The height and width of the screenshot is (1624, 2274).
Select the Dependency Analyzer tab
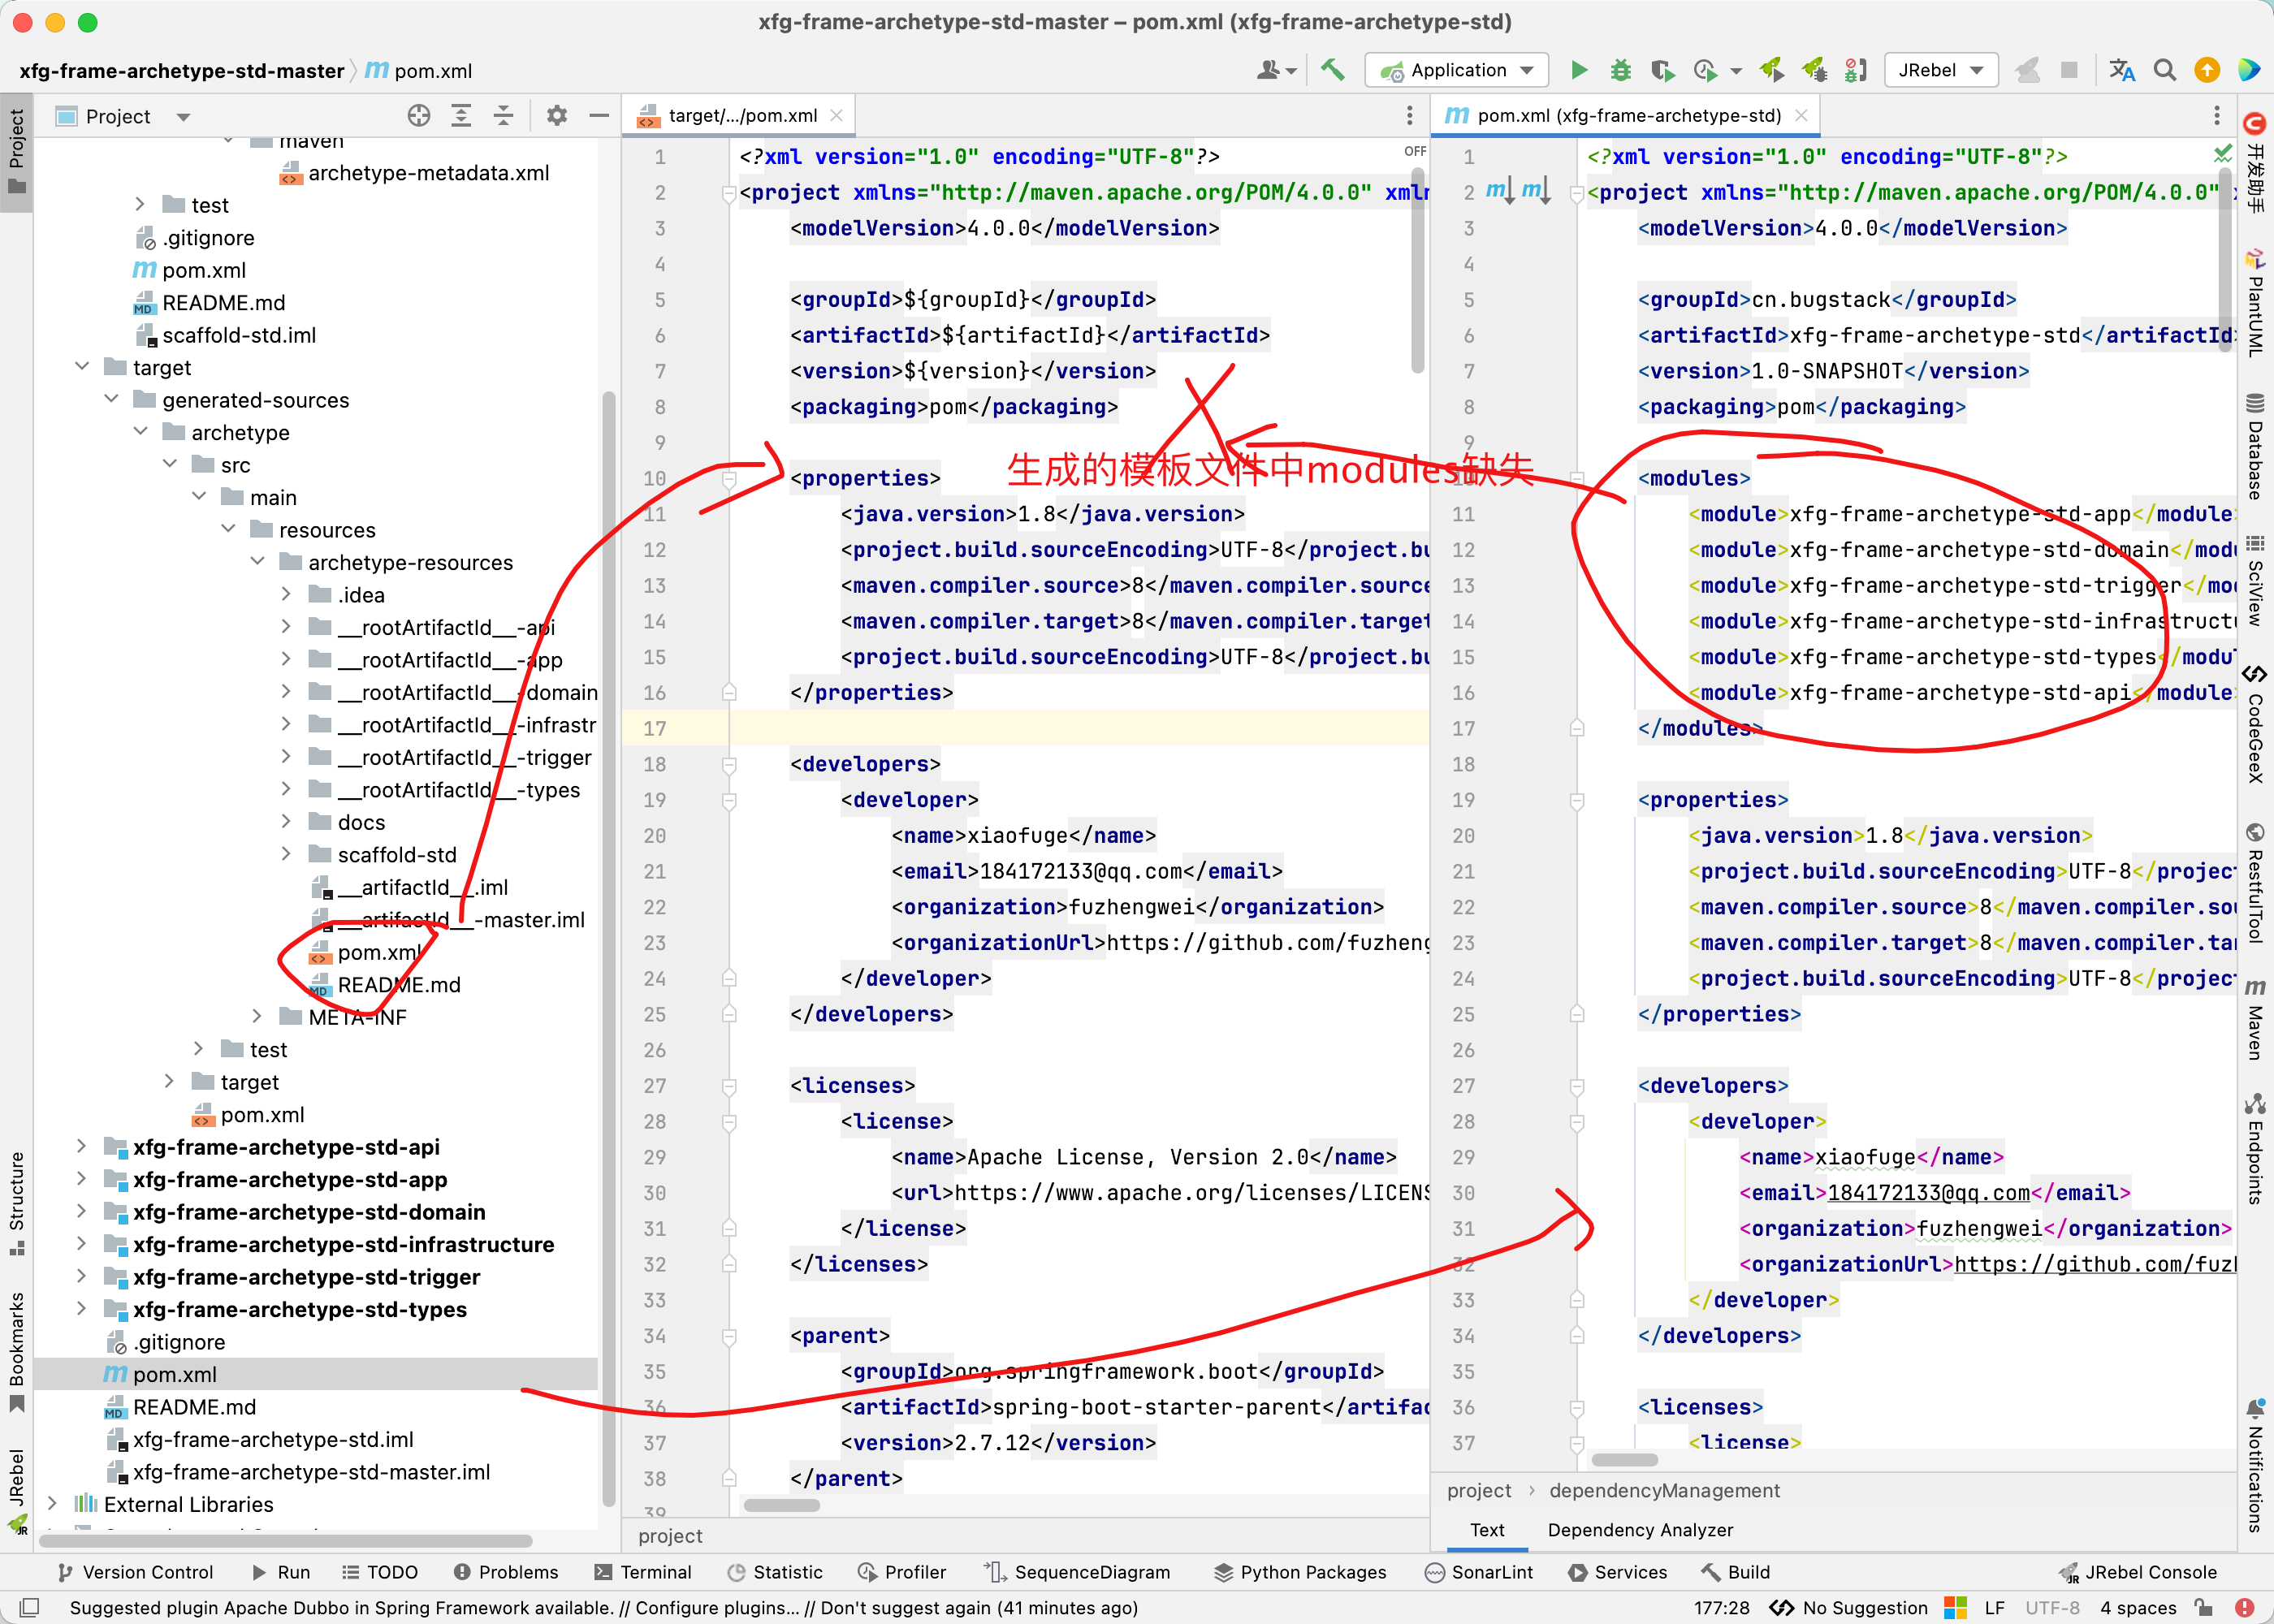click(1640, 1530)
